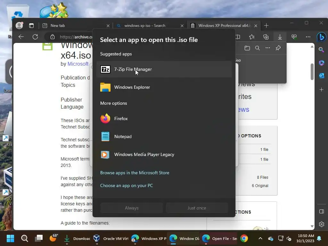Image resolution: width=328 pixels, height=246 pixels.
Task: Open Windows Start button
Action: [x=11, y=238]
